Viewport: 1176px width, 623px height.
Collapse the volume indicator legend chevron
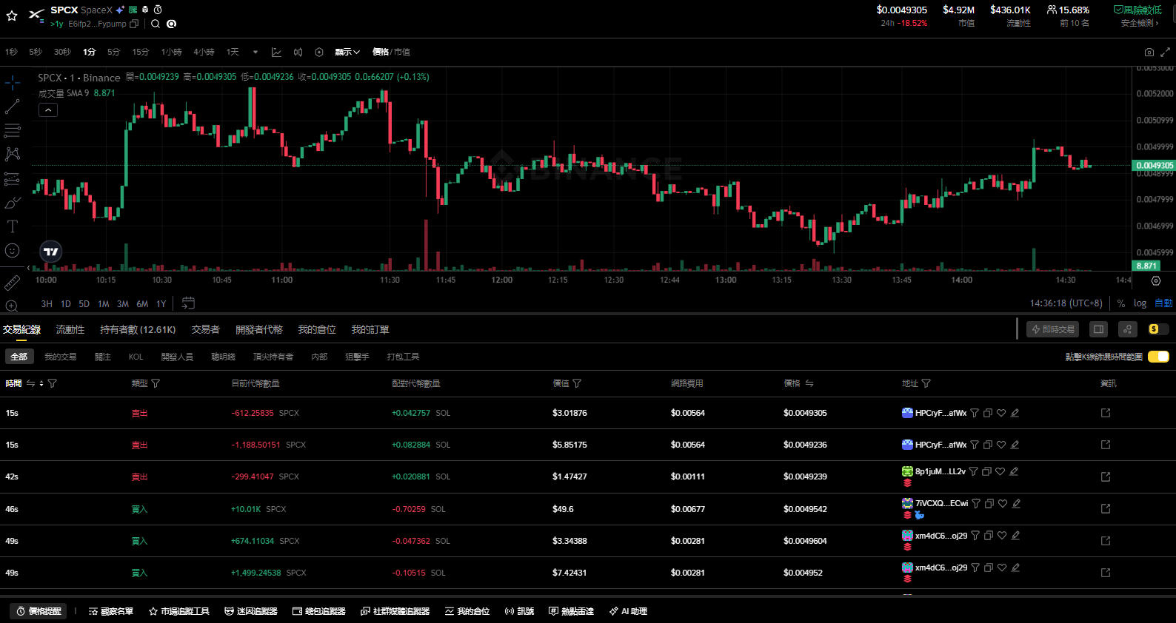pos(48,110)
